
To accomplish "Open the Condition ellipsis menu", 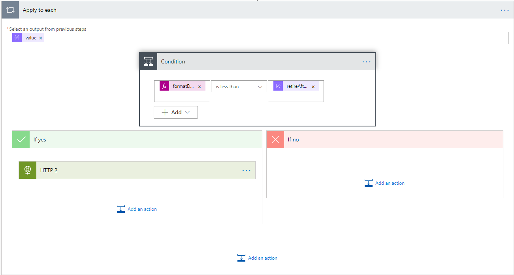I will coord(366,62).
